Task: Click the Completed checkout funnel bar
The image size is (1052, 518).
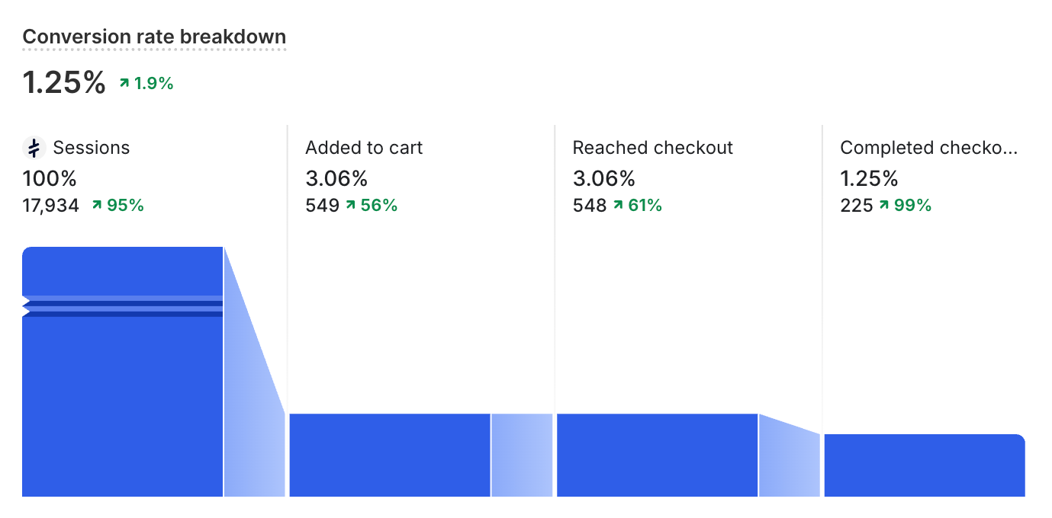Action: (924, 465)
